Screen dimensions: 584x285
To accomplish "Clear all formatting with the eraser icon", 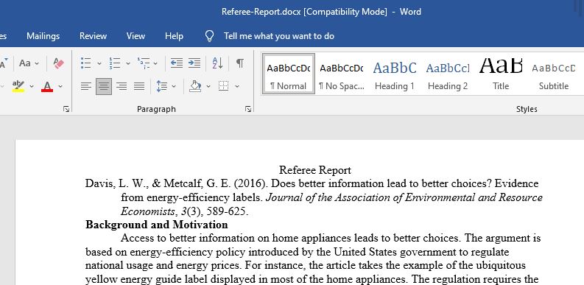I will pyautogui.click(x=58, y=63).
